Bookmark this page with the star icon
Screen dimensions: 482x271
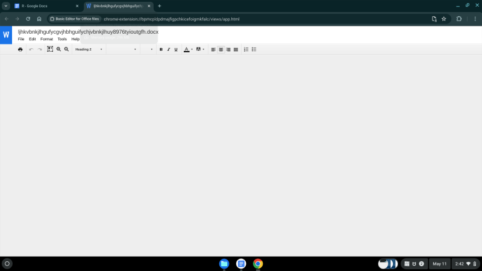(444, 19)
